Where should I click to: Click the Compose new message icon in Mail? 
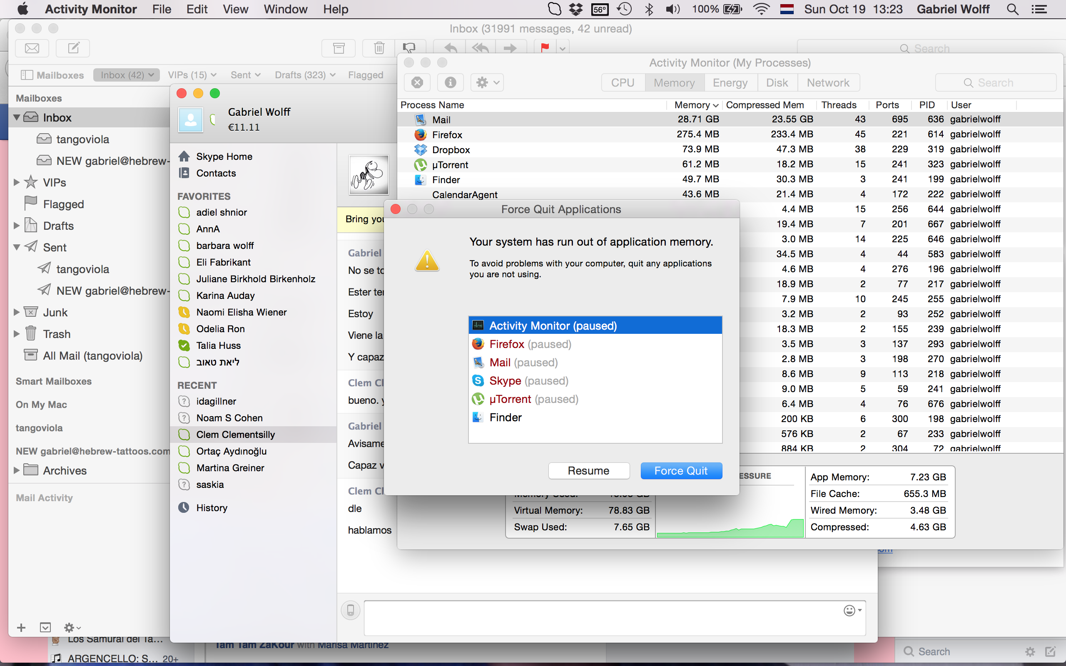[73, 48]
